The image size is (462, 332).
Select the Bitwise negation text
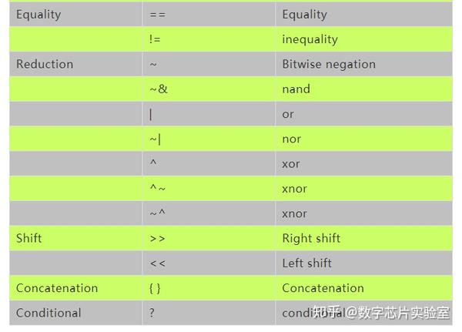[x=329, y=64]
